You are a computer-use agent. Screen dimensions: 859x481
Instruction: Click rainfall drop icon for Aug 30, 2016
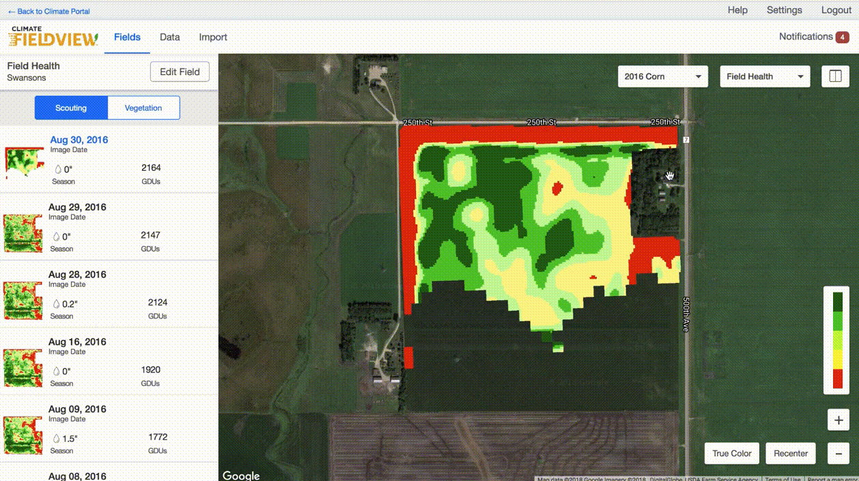tap(58, 169)
